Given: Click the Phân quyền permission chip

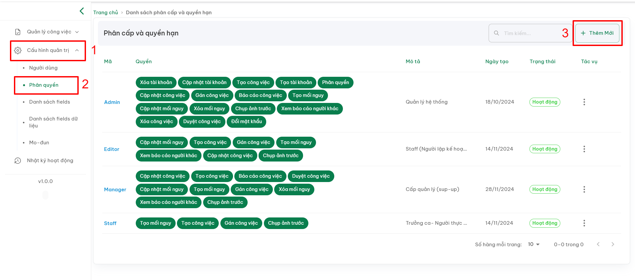Looking at the screenshot, I should [336, 82].
